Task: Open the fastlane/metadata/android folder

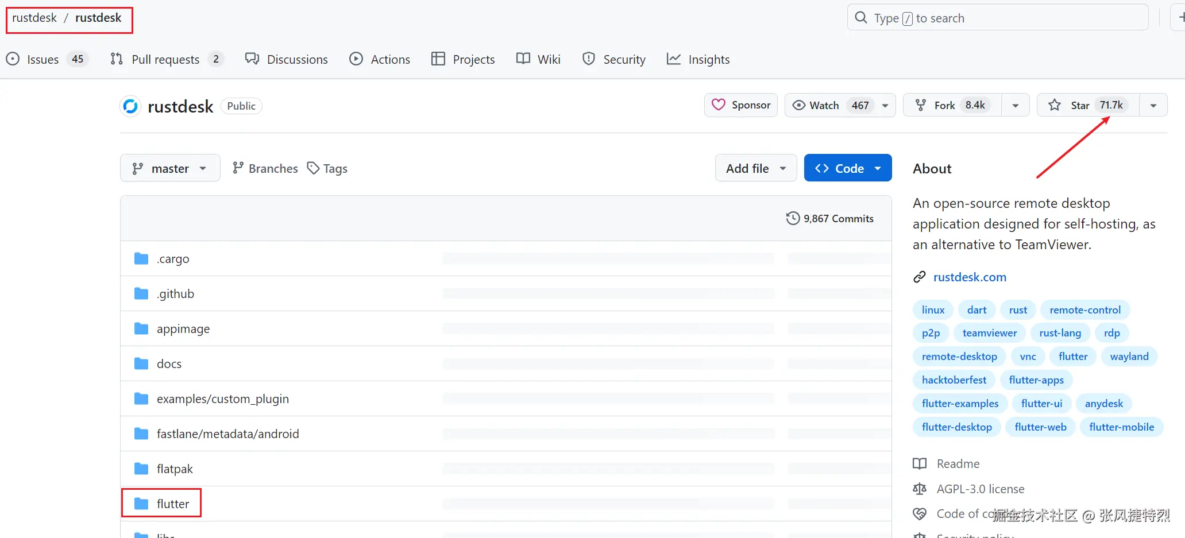Action: 228,434
